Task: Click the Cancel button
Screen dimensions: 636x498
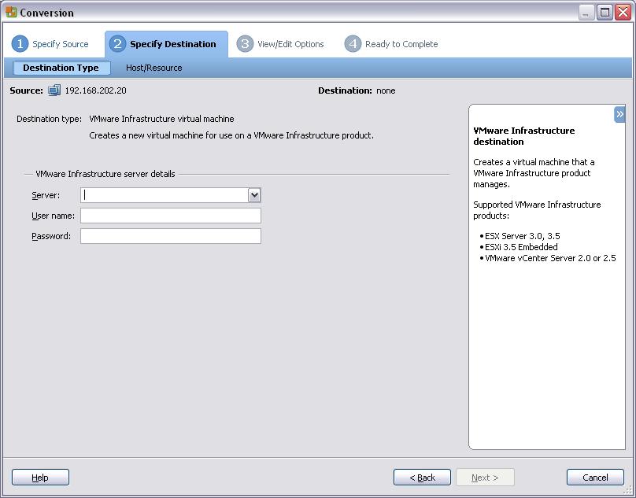Action: pyautogui.click(x=595, y=478)
